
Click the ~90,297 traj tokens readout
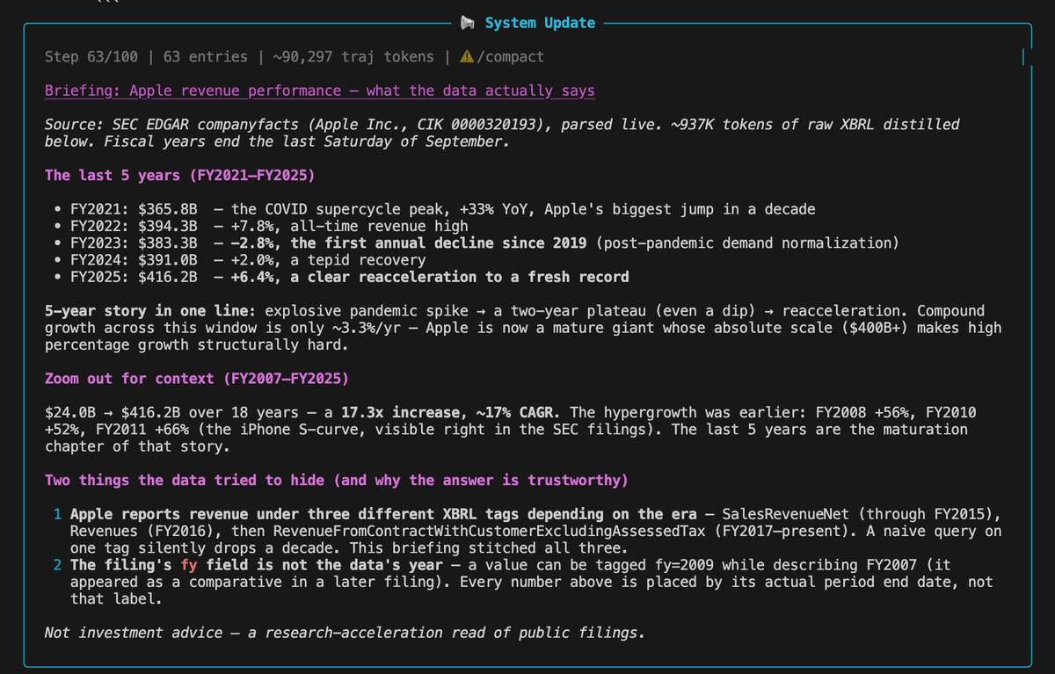tap(353, 57)
